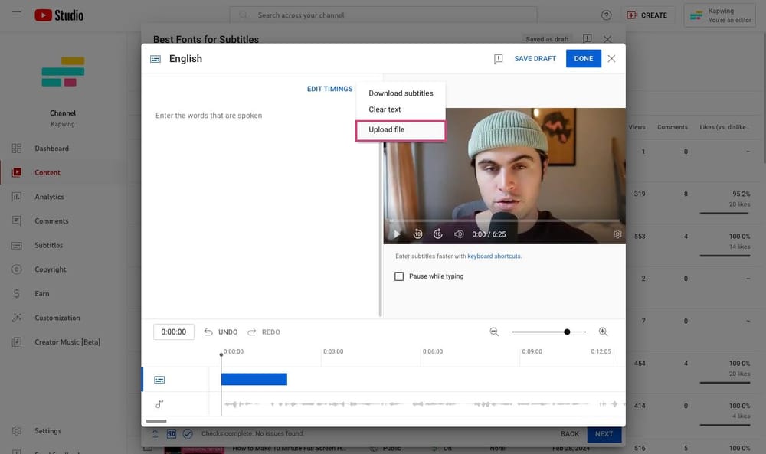Click the zoom out magnifier above the timeline
The image size is (766, 454).
tap(494, 332)
